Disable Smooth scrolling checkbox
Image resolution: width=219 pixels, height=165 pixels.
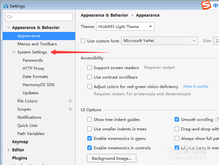pos(177,120)
